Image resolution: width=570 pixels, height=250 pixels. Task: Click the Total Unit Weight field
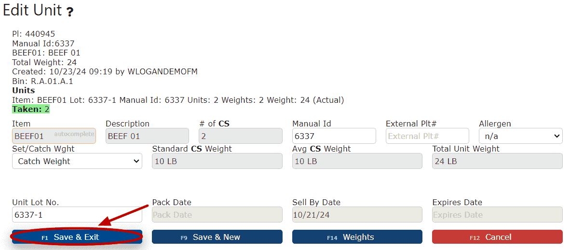pyautogui.click(x=497, y=161)
